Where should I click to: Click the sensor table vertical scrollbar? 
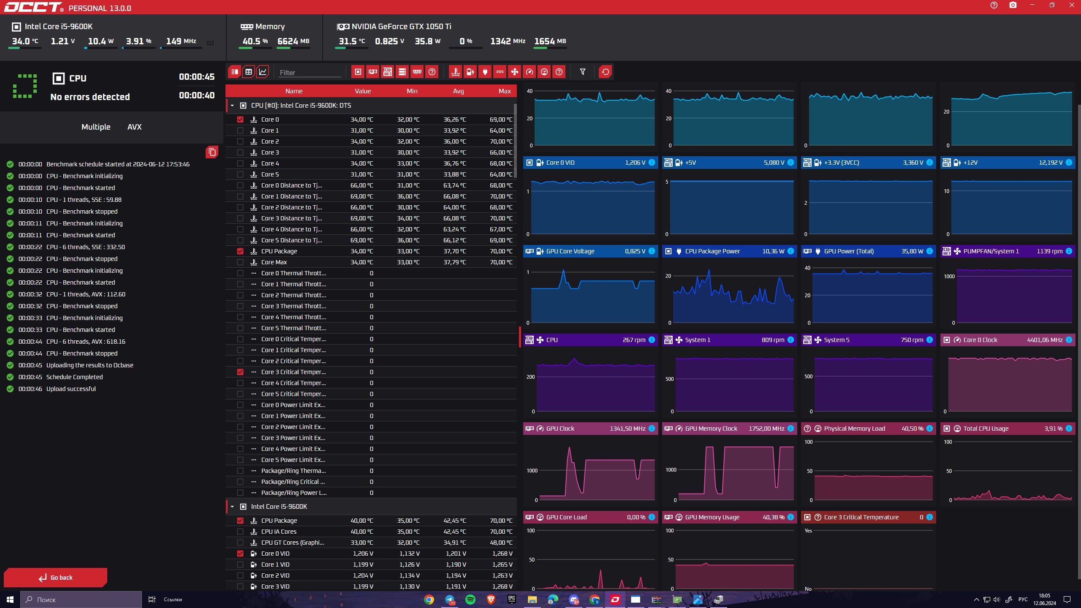click(515, 141)
